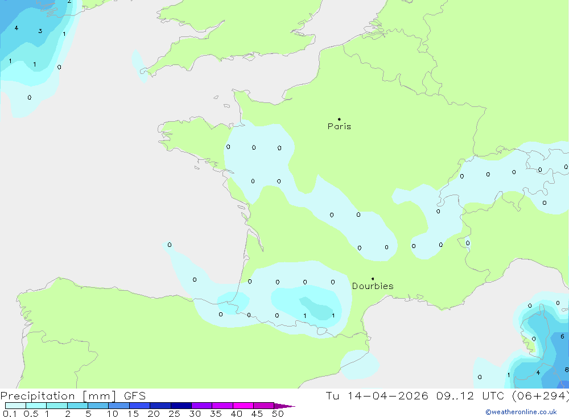Click the '(06+294)' forecast offset text
The height and width of the screenshot is (417, 569).
point(541,395)
